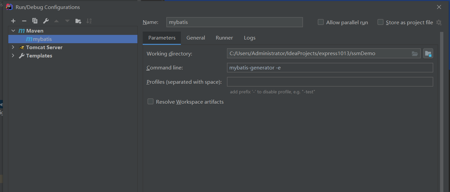Expand the Tomcat Server node

[13, 47]
